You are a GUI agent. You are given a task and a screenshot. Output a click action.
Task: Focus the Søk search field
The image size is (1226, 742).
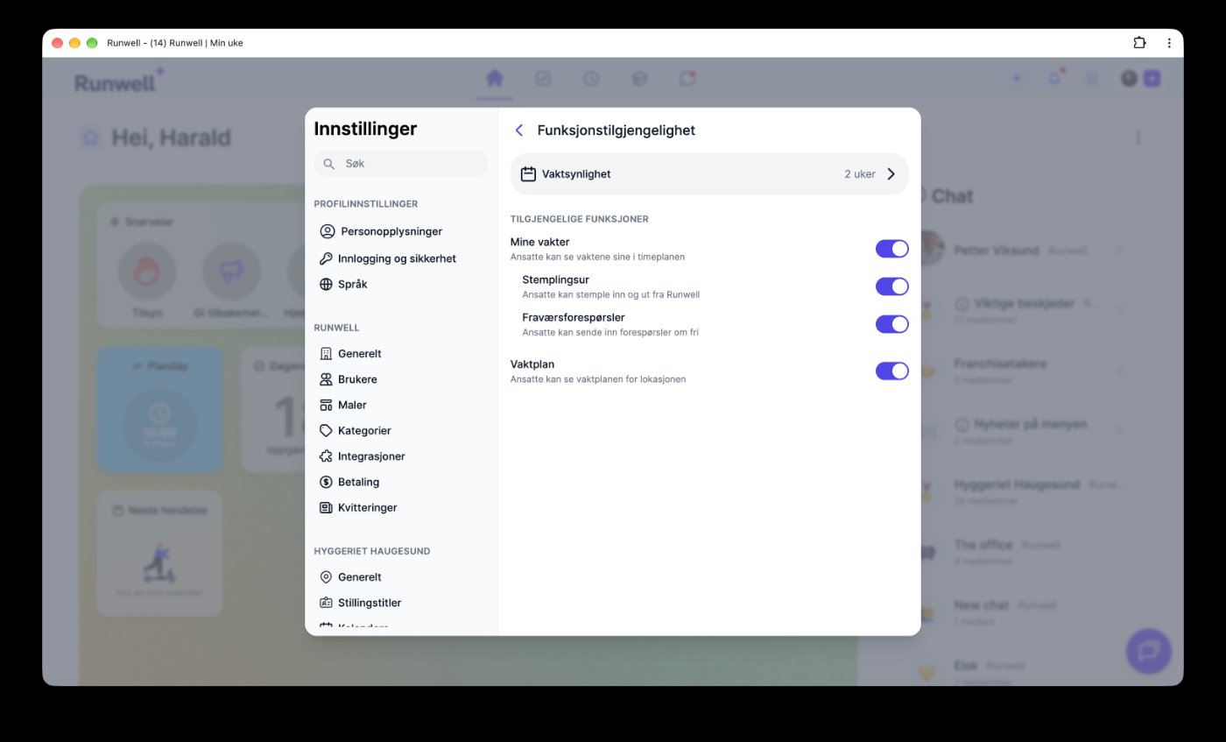coord(401,164)
